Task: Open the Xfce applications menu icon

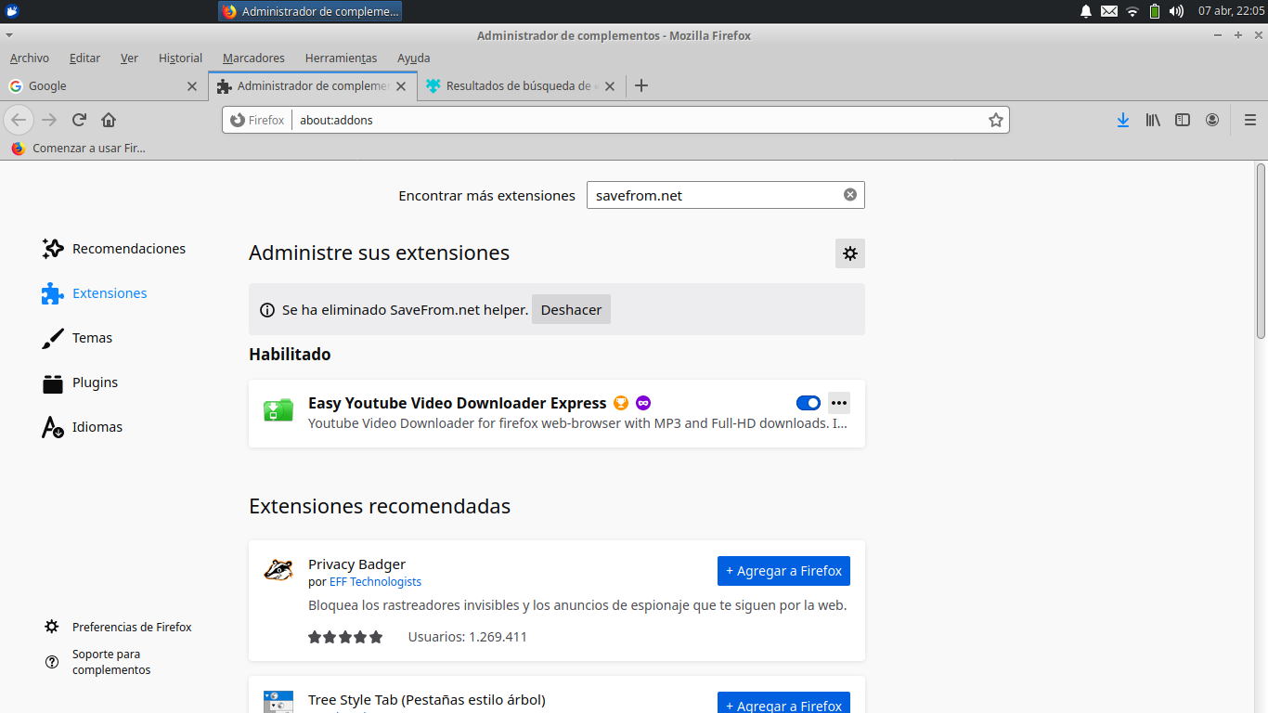Action: tap(12, 11)
